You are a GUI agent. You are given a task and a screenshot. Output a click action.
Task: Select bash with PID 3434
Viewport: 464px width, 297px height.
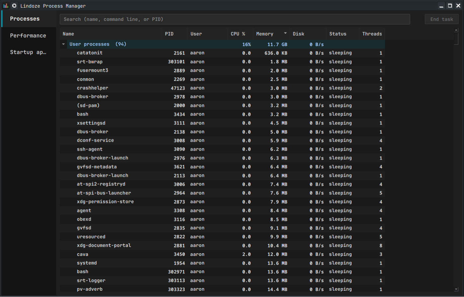click(x=222, y=114)
